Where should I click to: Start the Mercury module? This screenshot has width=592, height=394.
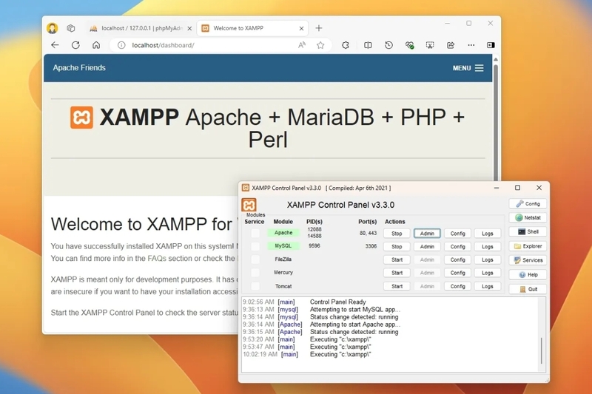pos(397,273)
